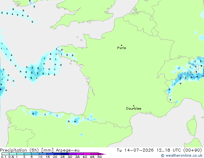Click legend color segment between 45 and 50
The height and width of the screenshot is (158, 204).
coord(95,154)
